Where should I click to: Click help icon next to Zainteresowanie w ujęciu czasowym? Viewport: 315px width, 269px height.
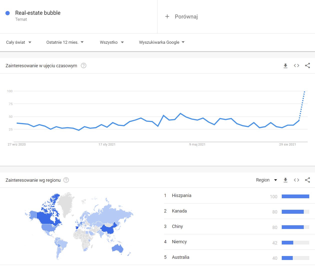84,65
